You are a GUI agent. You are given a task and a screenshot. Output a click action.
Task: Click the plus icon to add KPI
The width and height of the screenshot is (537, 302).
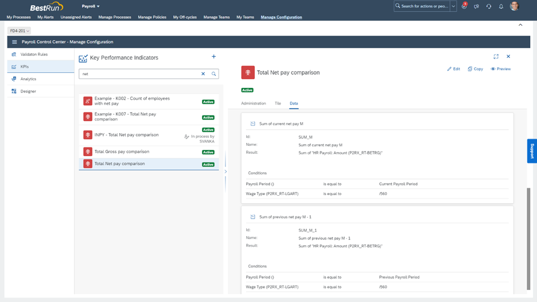coord(213,57)
